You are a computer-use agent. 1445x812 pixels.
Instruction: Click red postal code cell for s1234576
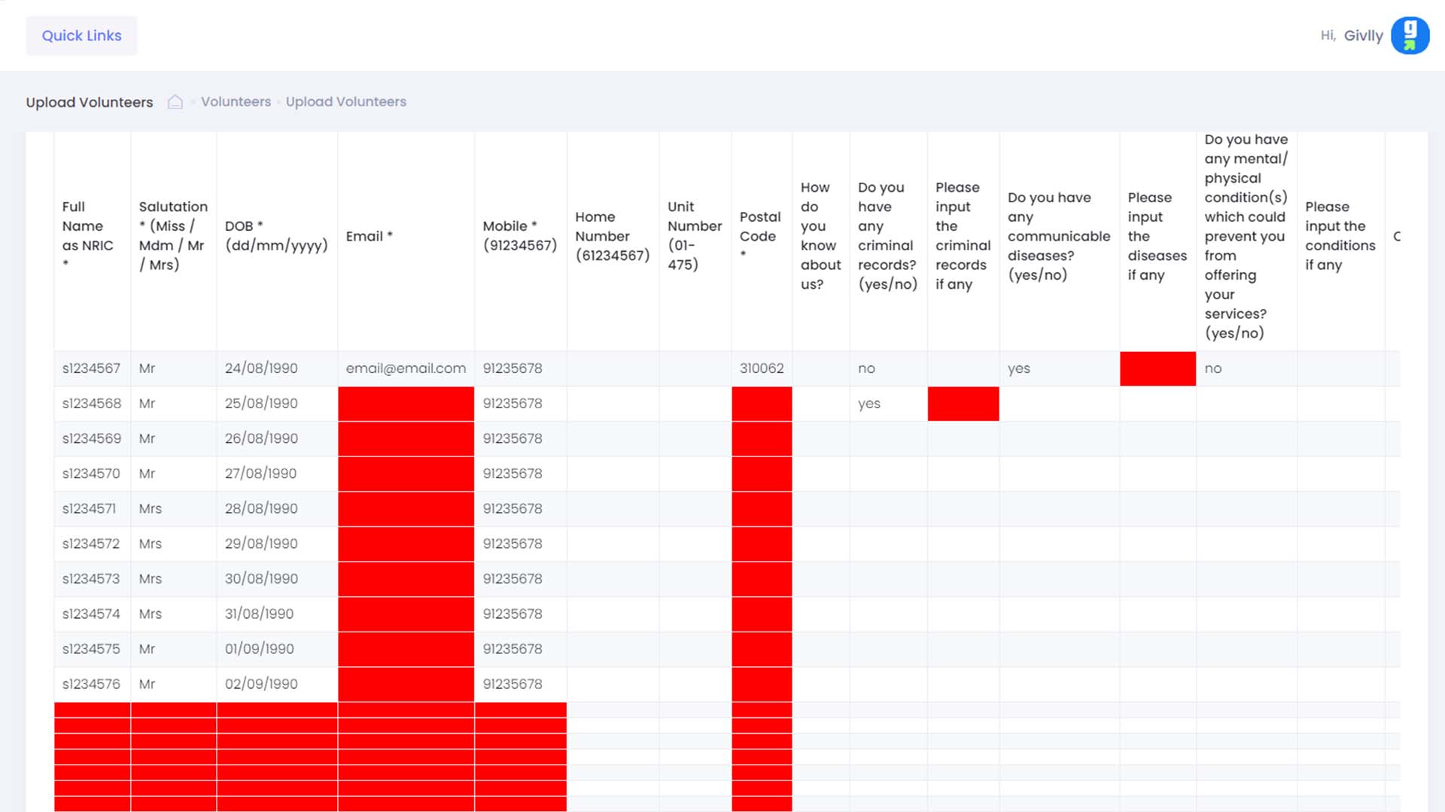coord(761,684)
